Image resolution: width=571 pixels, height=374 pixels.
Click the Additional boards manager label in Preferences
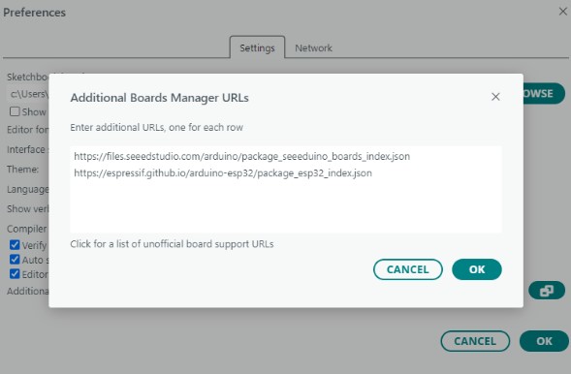tap(28, 292)
